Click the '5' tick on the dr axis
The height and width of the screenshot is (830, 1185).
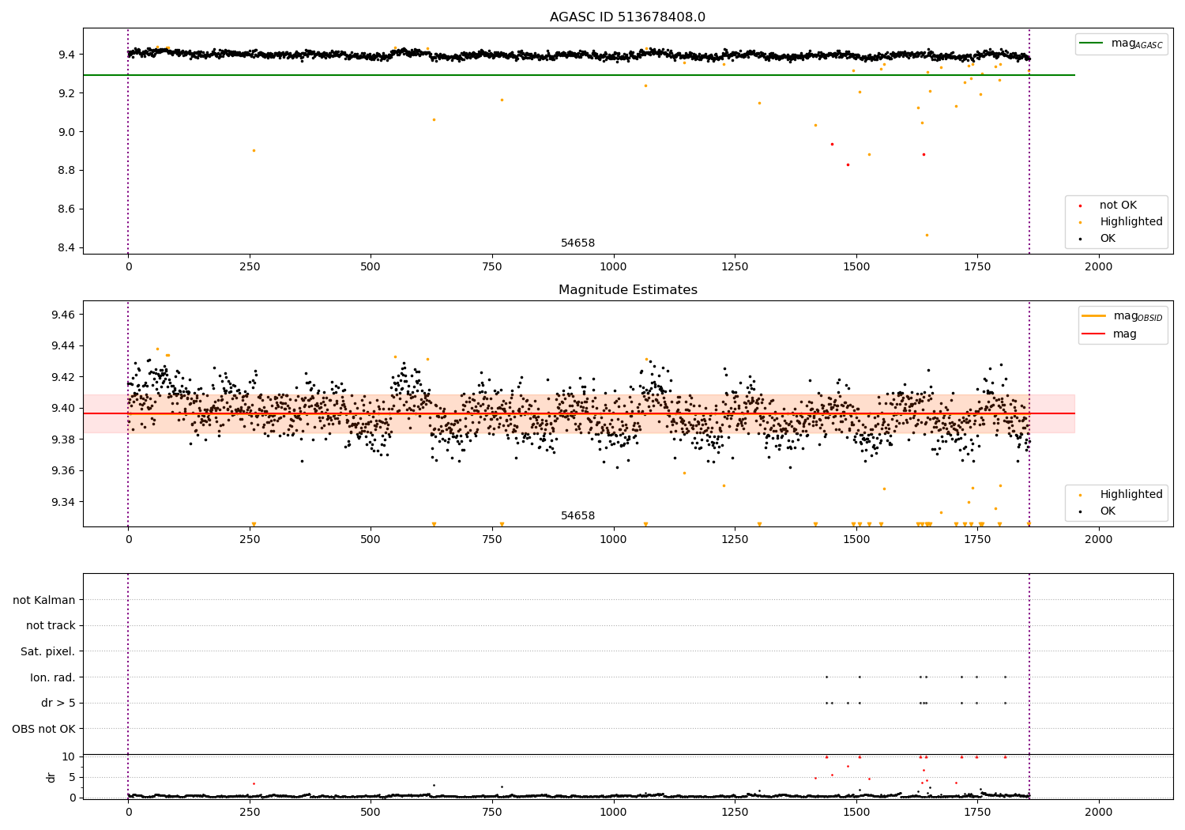point(73,777)
